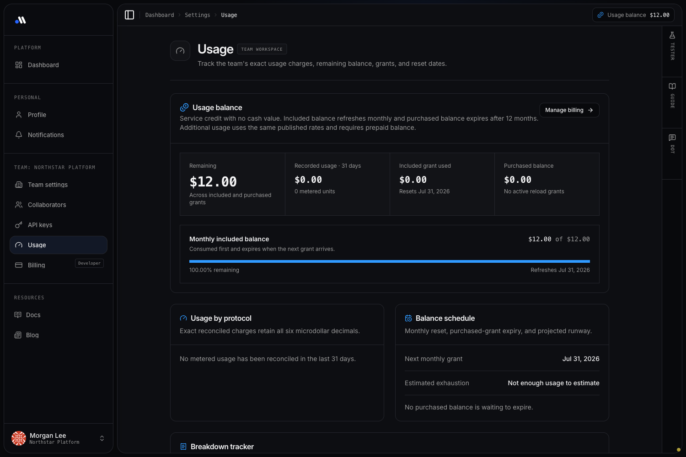This screenshot has height=457, width=686.
Task: Click the Manage billing button
Action: click(569, 110)
